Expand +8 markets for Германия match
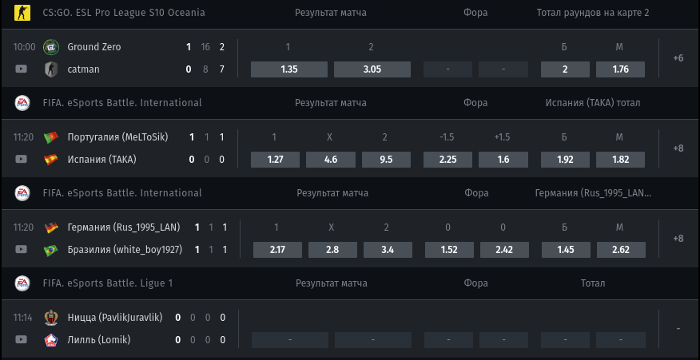 pyautogui.click(x=678, y=238)
